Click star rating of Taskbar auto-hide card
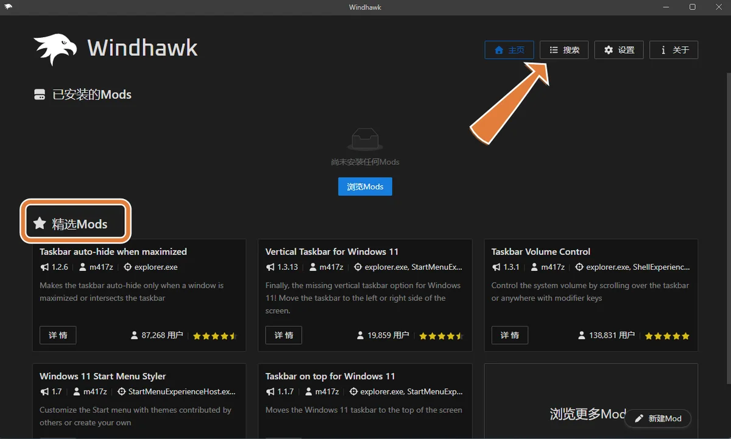This screenshot has height=439, width=731. pos(215,335)
